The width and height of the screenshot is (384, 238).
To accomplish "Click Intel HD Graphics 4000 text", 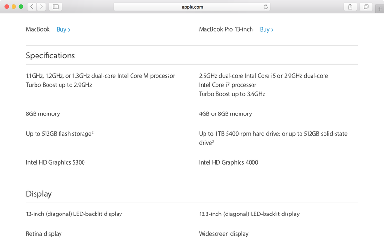I will coord(228,162).
